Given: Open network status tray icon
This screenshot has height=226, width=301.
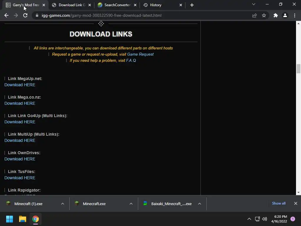Looking at the screenshot, I should [x=257, y=219].
